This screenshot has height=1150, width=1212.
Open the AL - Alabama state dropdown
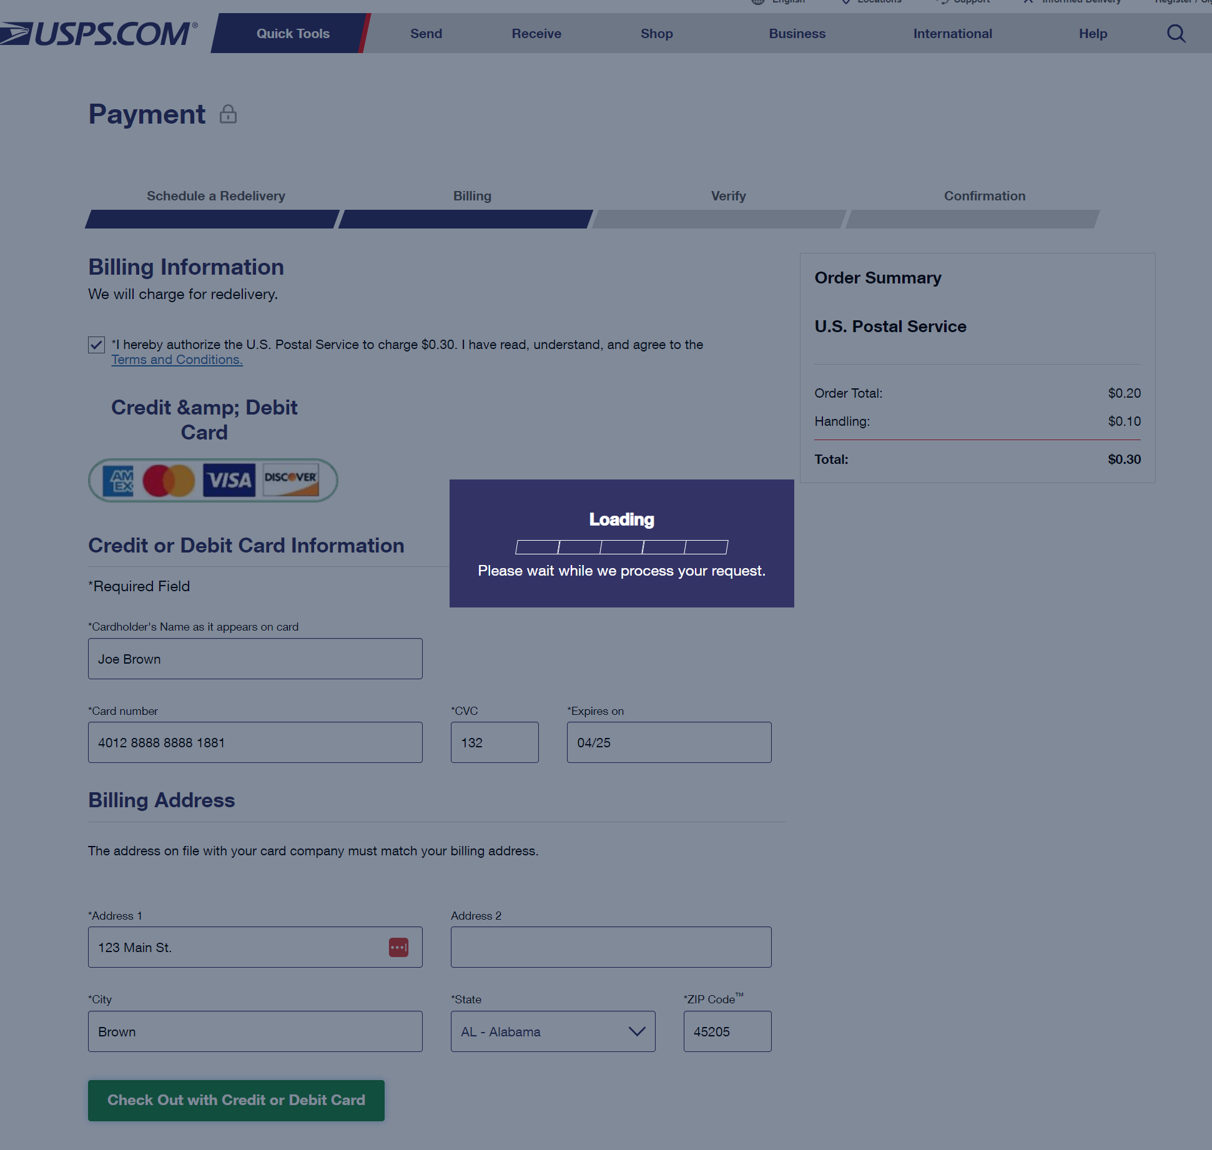[553, 1031]
